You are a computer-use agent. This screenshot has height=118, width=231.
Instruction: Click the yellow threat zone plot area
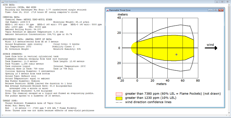[x=162, y=48]
